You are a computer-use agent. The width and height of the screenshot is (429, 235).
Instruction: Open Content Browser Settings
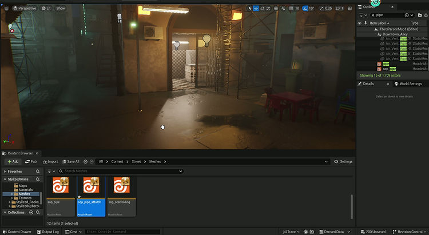[343, 162]
